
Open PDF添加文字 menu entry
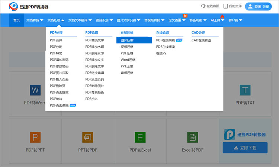94,60
